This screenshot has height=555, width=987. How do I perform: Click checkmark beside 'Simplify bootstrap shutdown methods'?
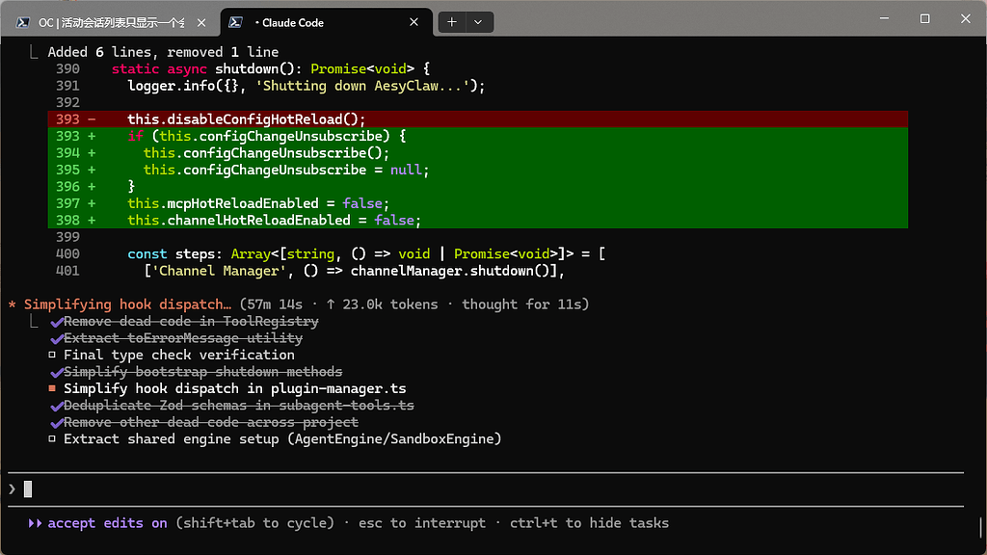pos(57,373)
